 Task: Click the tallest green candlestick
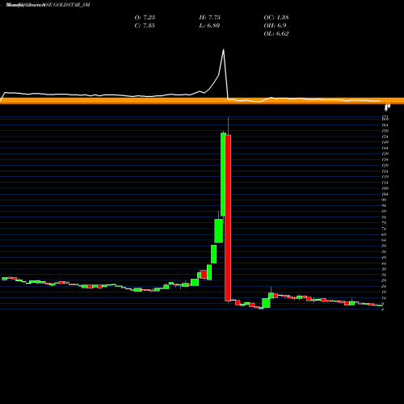223,175
